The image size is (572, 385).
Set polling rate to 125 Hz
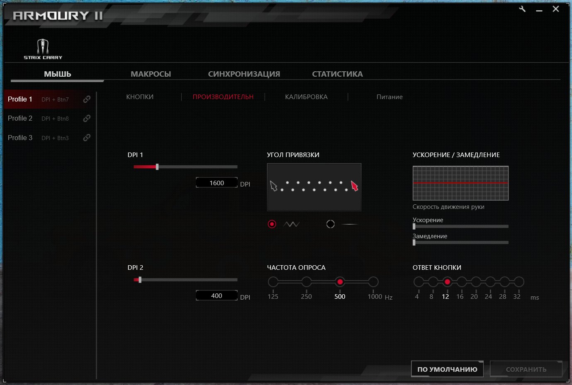point(273,282)
